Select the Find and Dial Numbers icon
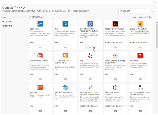158x115 pixels. coord(65,87)
